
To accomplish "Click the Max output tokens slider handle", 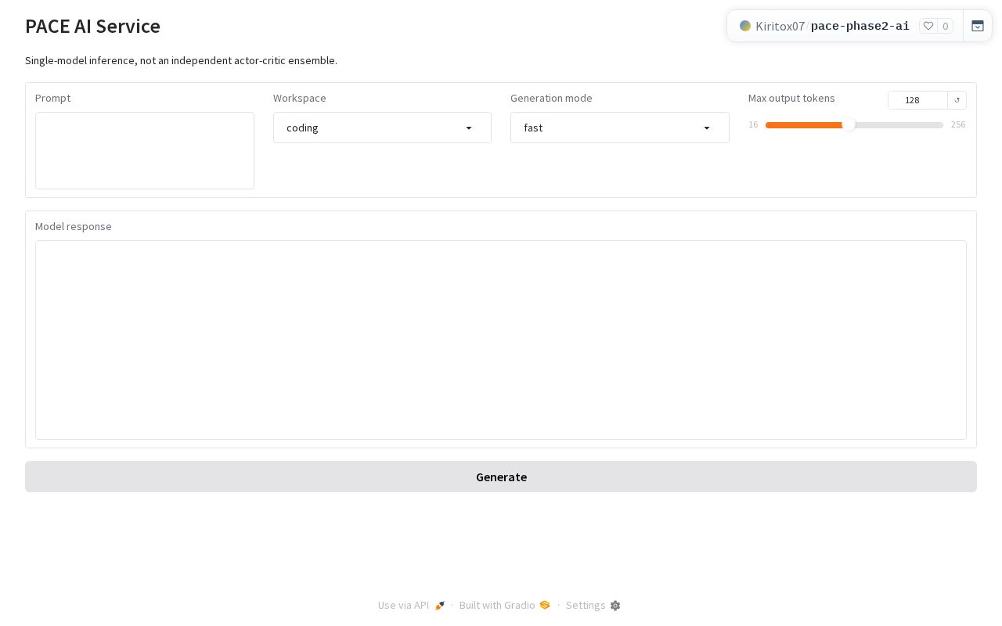I will pos(849,125).
